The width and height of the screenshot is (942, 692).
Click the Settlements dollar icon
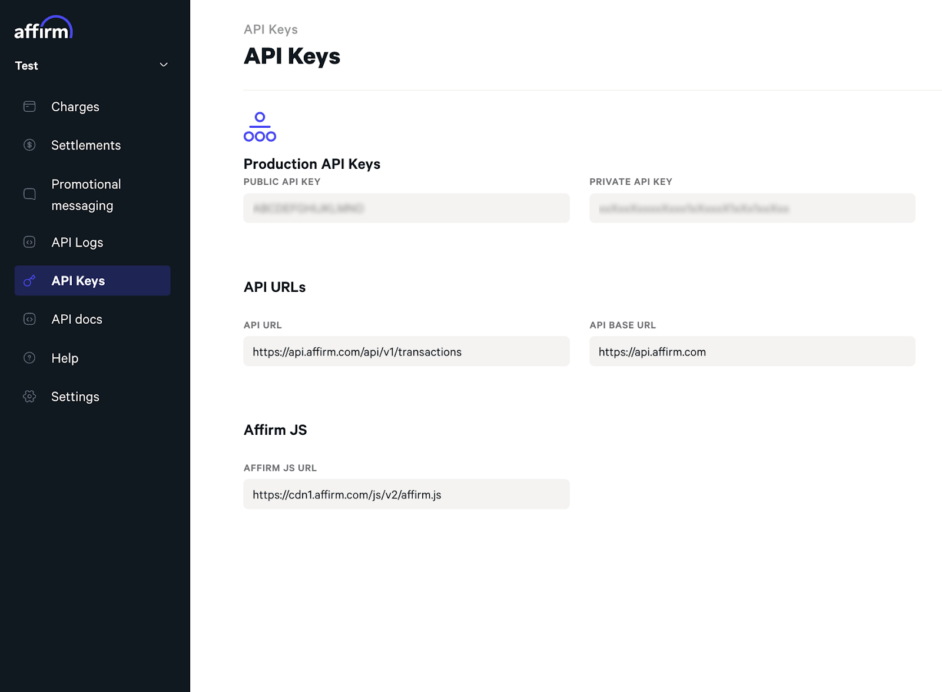(x=29, y=145)
